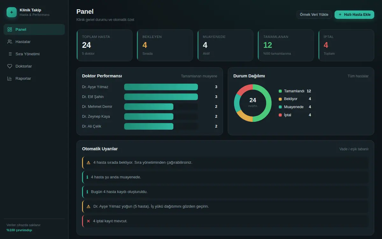
Task: Click the "Tüm hastalar" label
Action: (358, 76)
